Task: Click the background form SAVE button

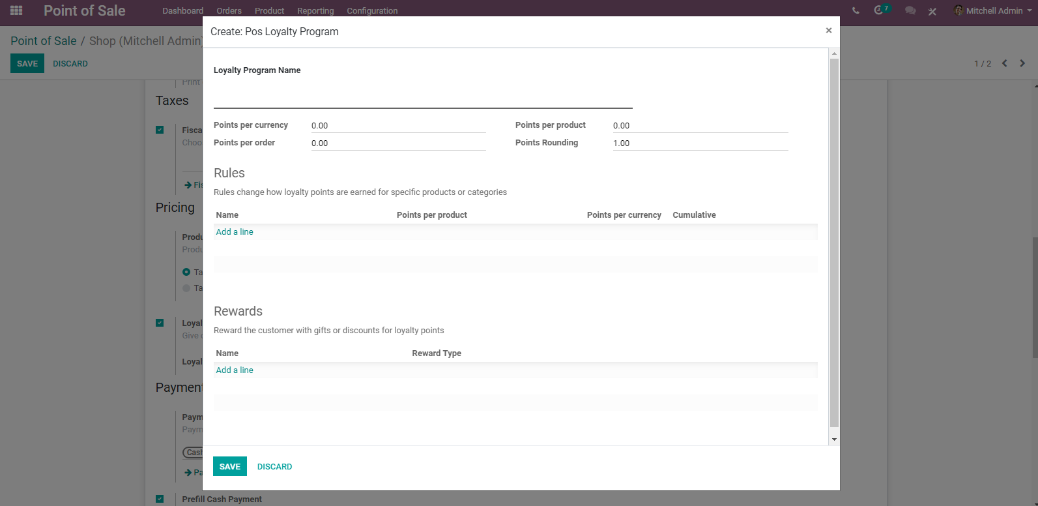Action: [x=27, y=63]
